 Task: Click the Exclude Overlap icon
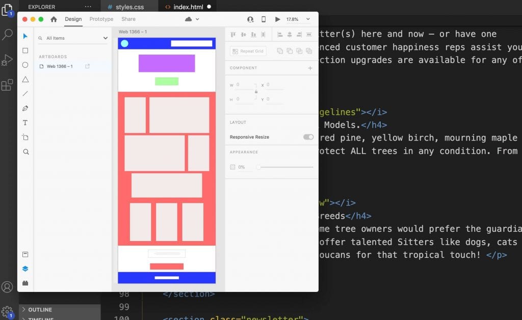[309, 51]
